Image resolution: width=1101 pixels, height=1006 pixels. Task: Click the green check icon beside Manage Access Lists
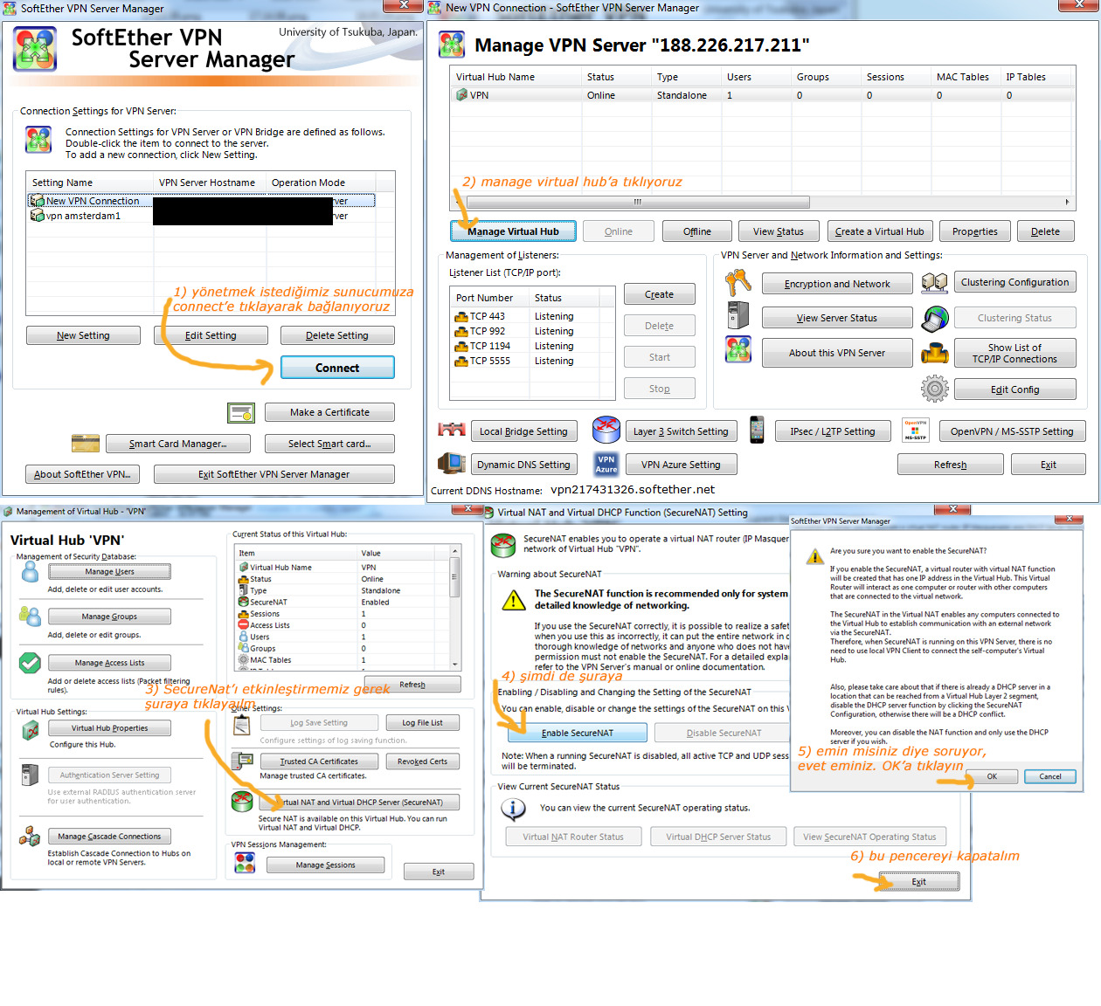click(x=30, y=663)
